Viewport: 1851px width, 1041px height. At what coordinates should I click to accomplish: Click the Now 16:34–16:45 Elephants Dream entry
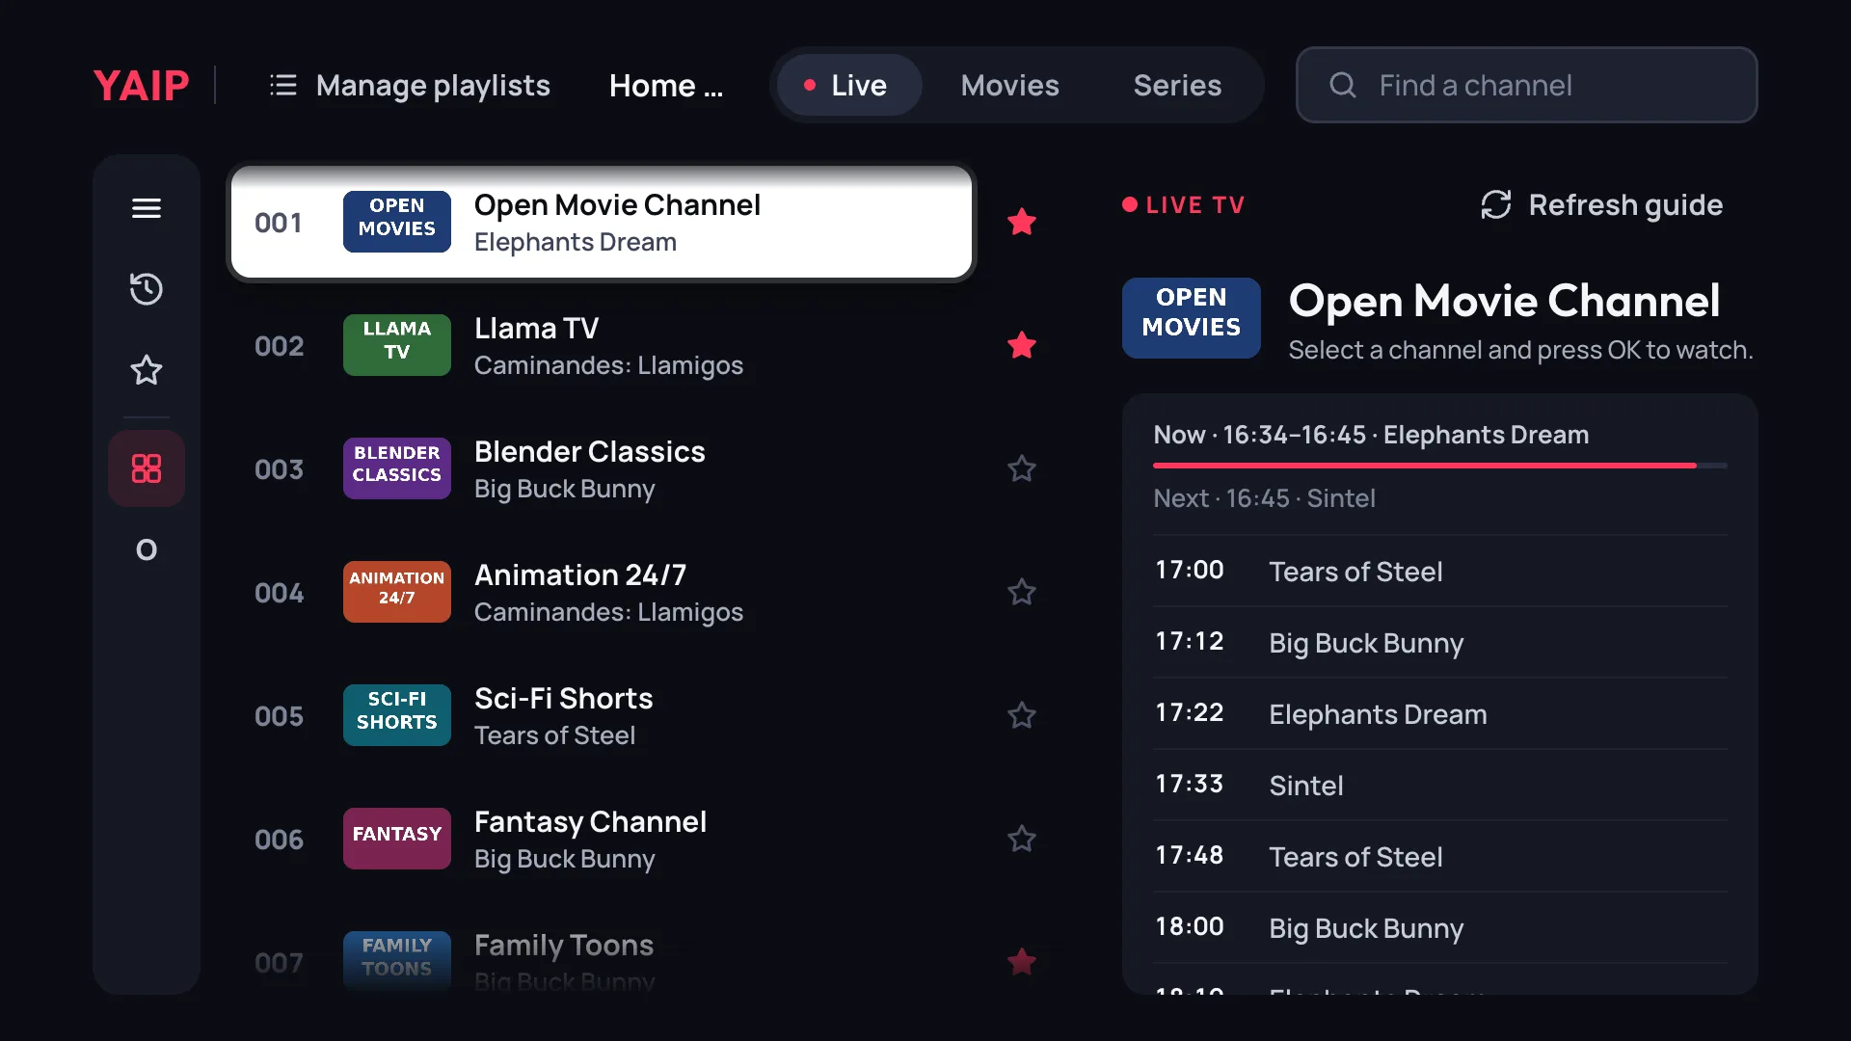[1371, 435]
